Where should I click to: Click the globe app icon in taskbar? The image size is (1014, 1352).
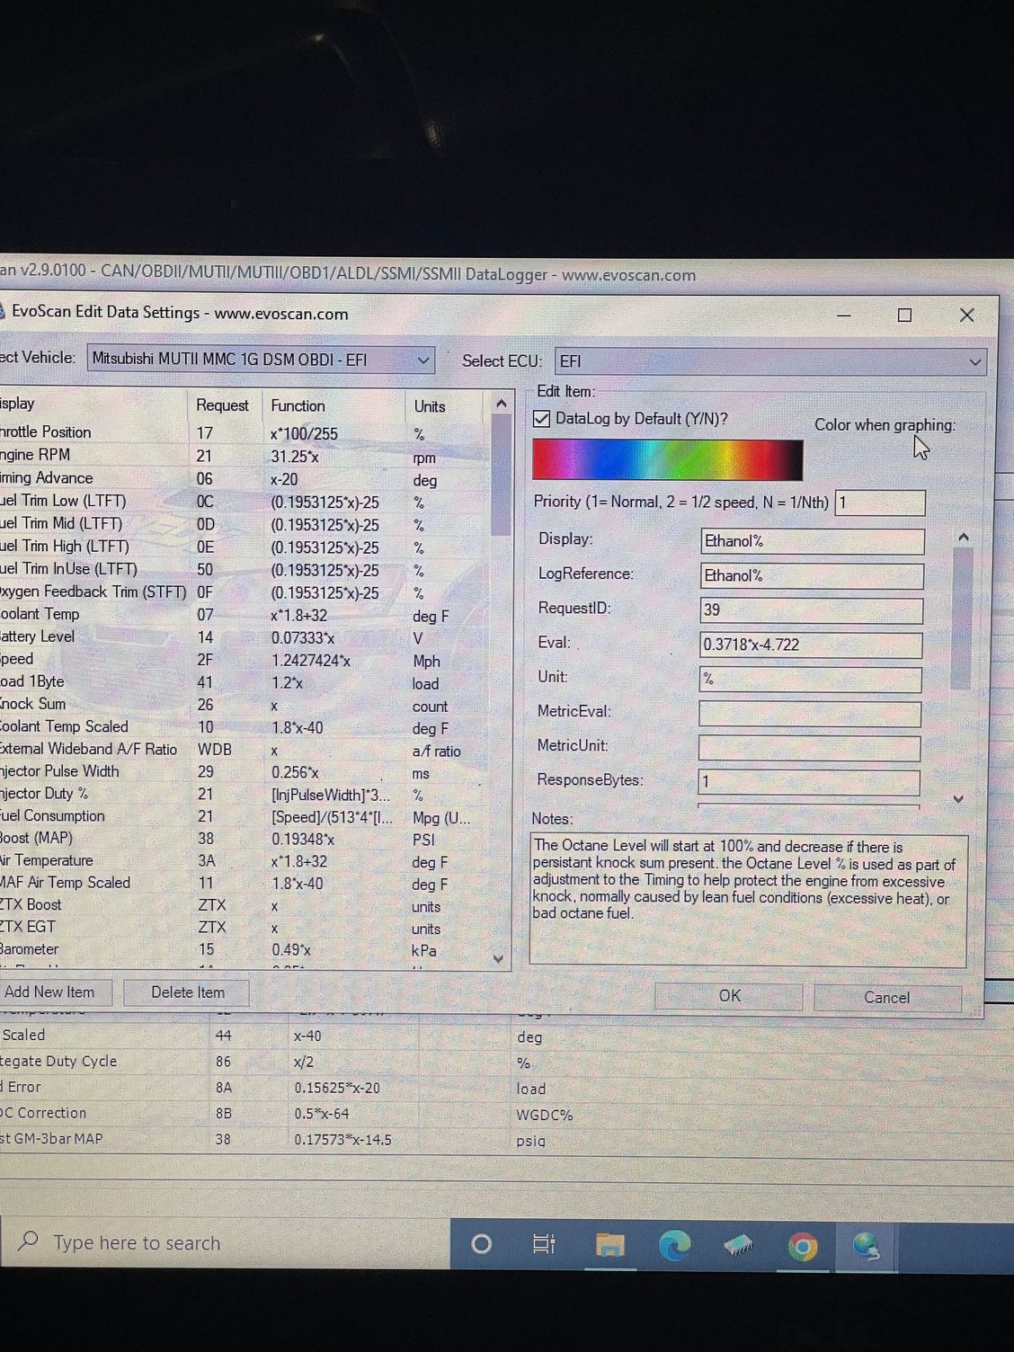(x=866, y=1247)
